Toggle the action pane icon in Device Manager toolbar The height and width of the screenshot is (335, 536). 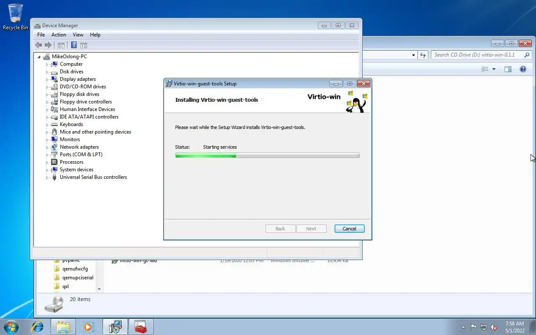click(84, 45)
